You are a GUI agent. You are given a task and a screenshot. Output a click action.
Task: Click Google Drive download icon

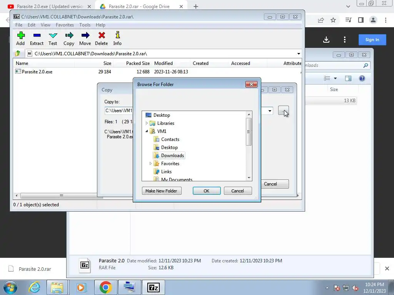click(x=326, y=40)
